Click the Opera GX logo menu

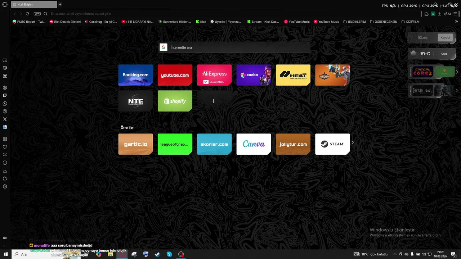(x=5, y=4)
